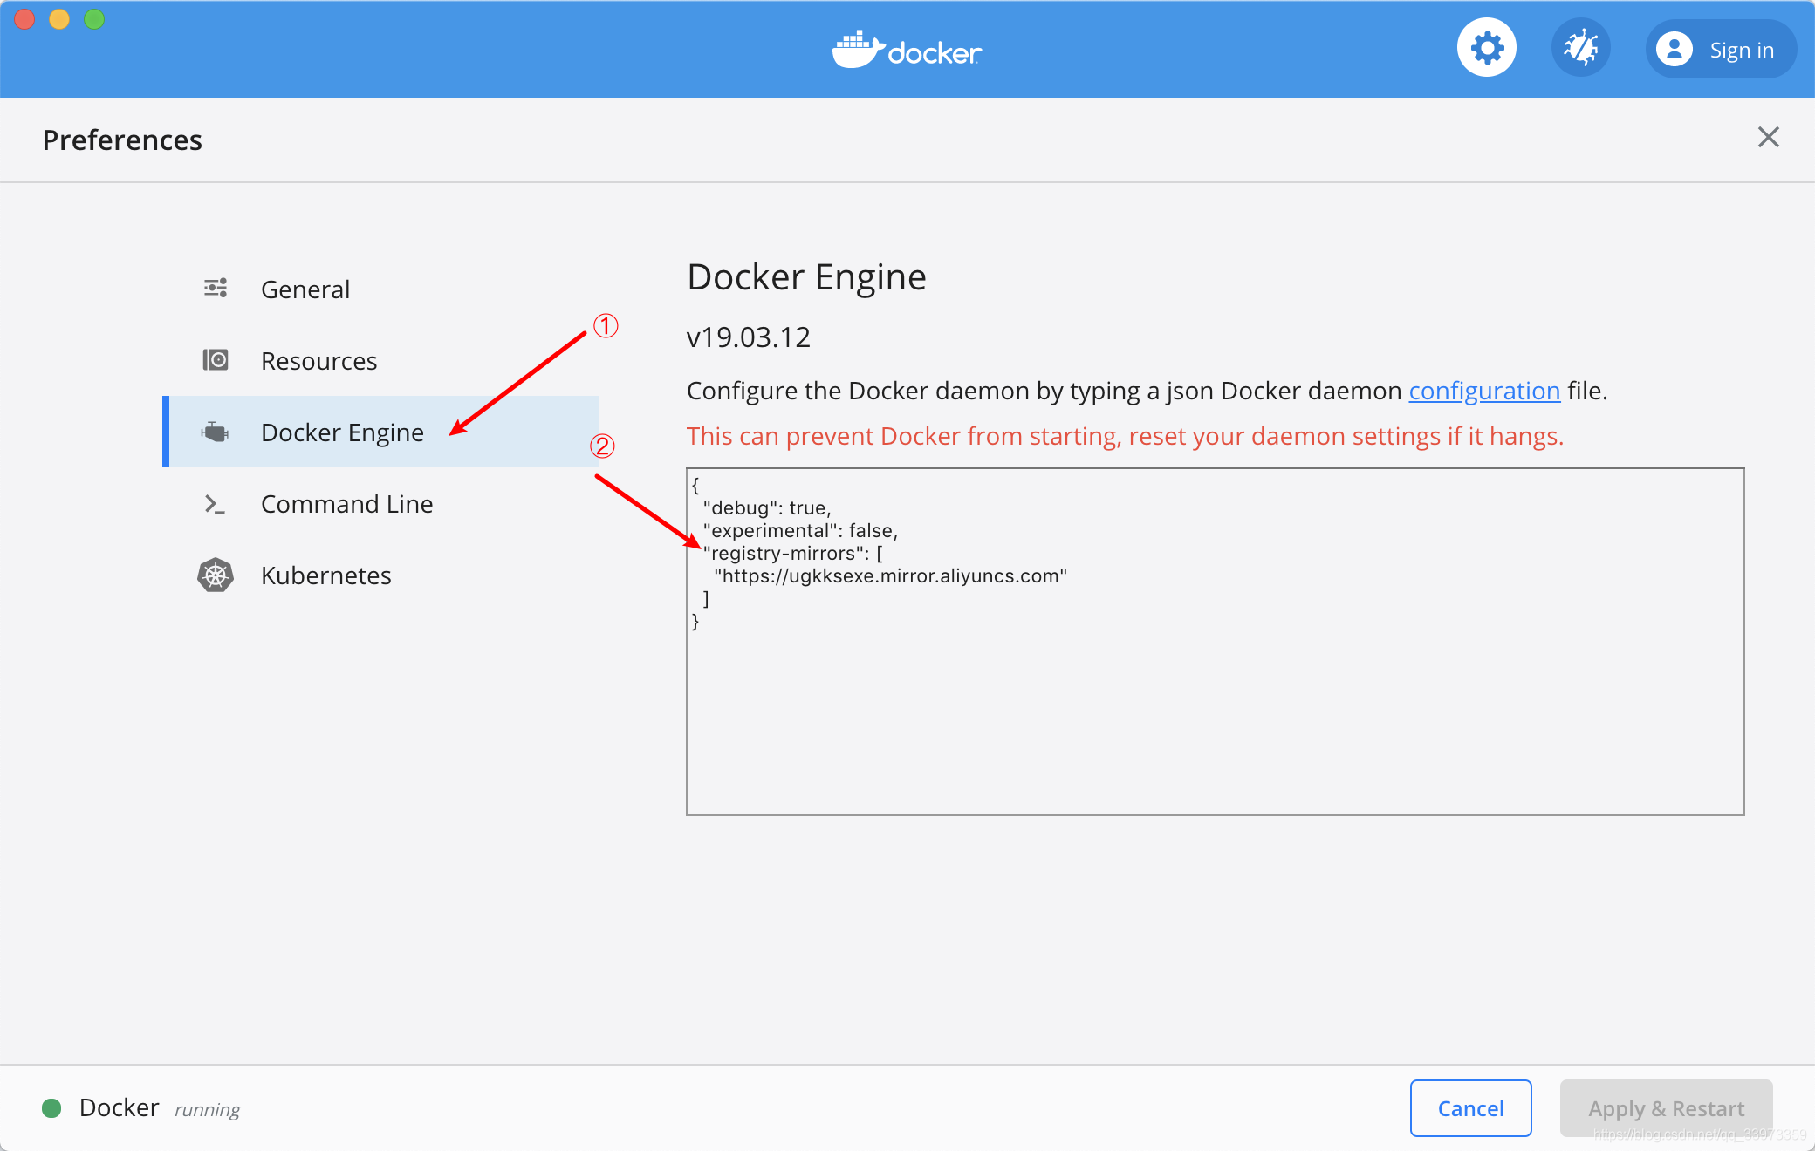Click Apply & Restart button
1815x1151 pixels.
pyautogui.click(x=1666, y=1108)
